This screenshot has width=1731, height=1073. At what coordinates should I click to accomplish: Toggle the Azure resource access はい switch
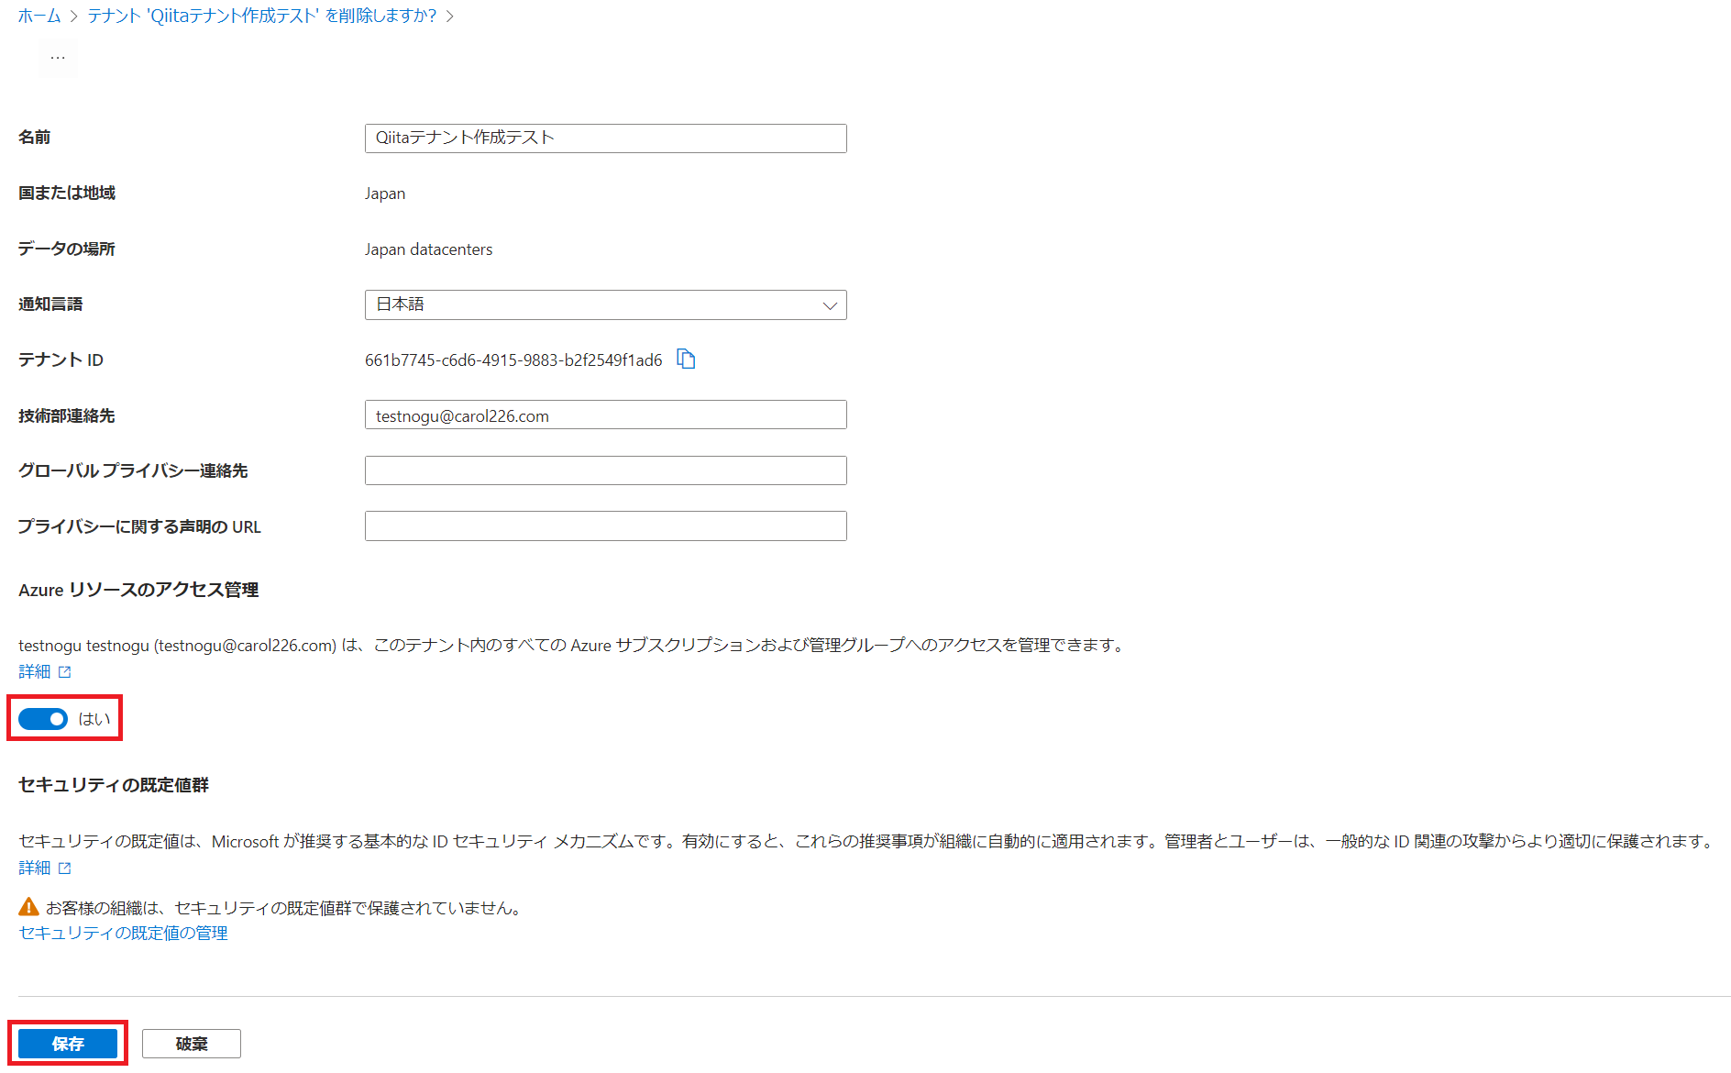pyautogui.click(x=43, y=719)
